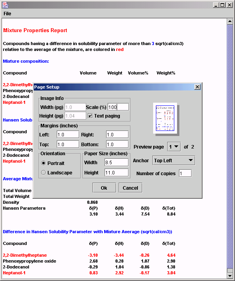Viewport: 235px width, 281px height.
Task: Click the Number of copies field
Action: 185,173
